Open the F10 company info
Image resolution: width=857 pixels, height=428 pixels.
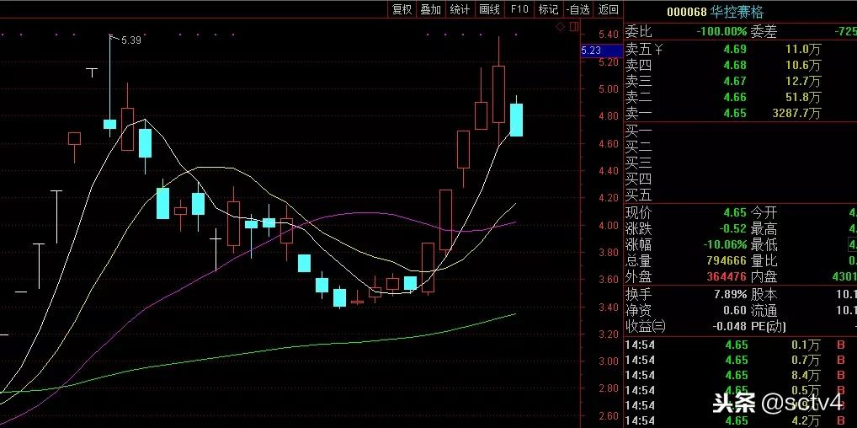coord(519,9)
